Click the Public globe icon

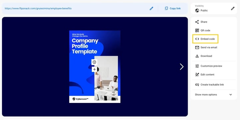197,11
